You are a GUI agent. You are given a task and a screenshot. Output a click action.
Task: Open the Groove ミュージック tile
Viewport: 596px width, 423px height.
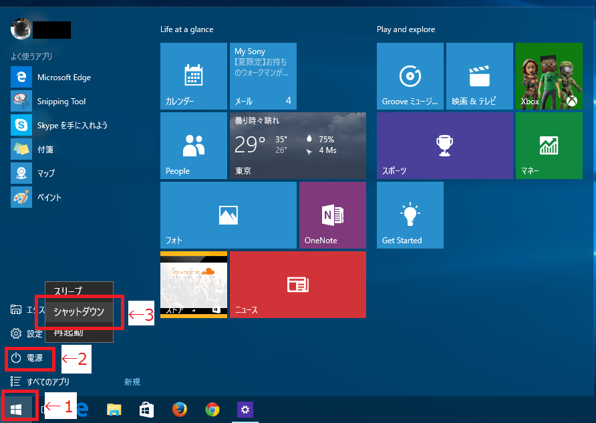[410, 76]
